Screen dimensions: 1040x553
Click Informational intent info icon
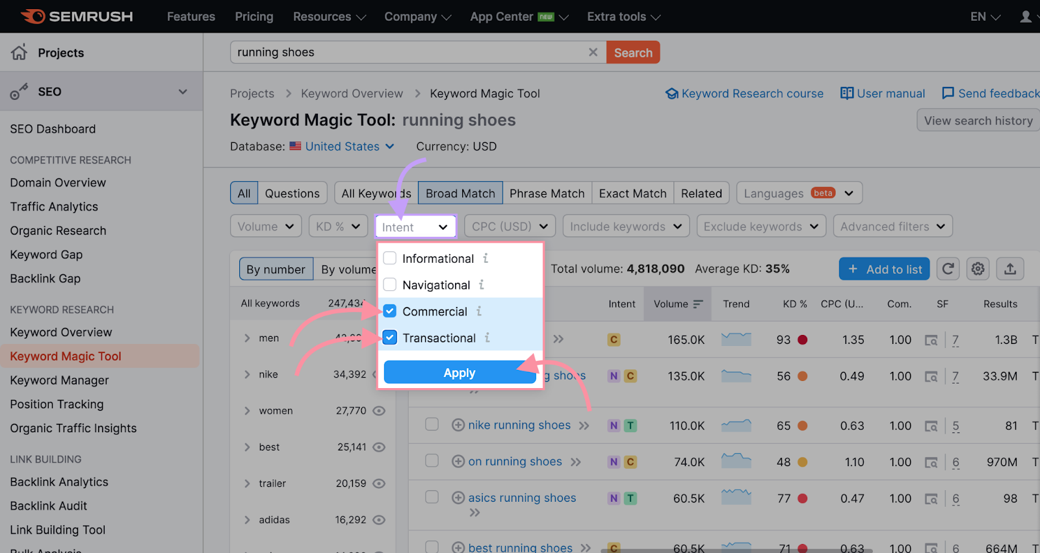(486, 258)
